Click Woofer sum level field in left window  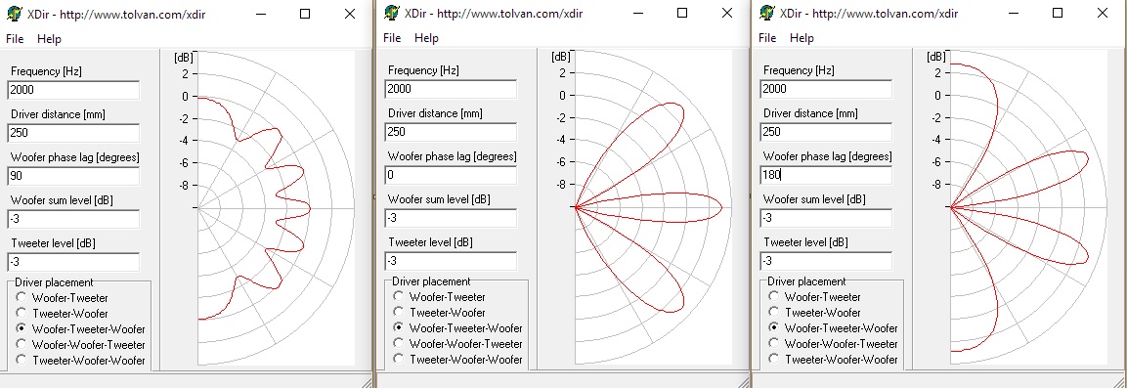pos(73,219)
